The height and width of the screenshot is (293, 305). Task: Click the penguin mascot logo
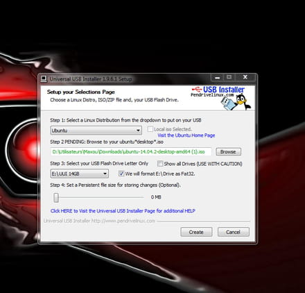243,102
